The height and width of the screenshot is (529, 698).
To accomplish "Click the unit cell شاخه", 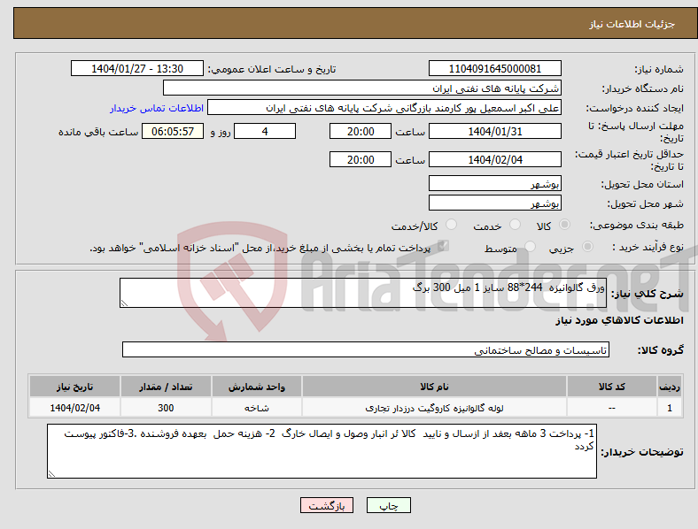I will [x=257, y=408].
